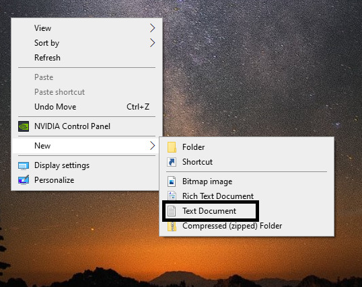Viewport: 362px width, 287px height.
Task: Expand the View submenu arrow
Action: (x=152, y=28)
